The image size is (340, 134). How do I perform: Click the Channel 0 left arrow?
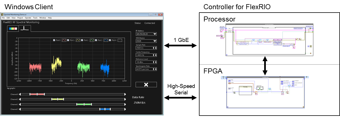(20, 94)
